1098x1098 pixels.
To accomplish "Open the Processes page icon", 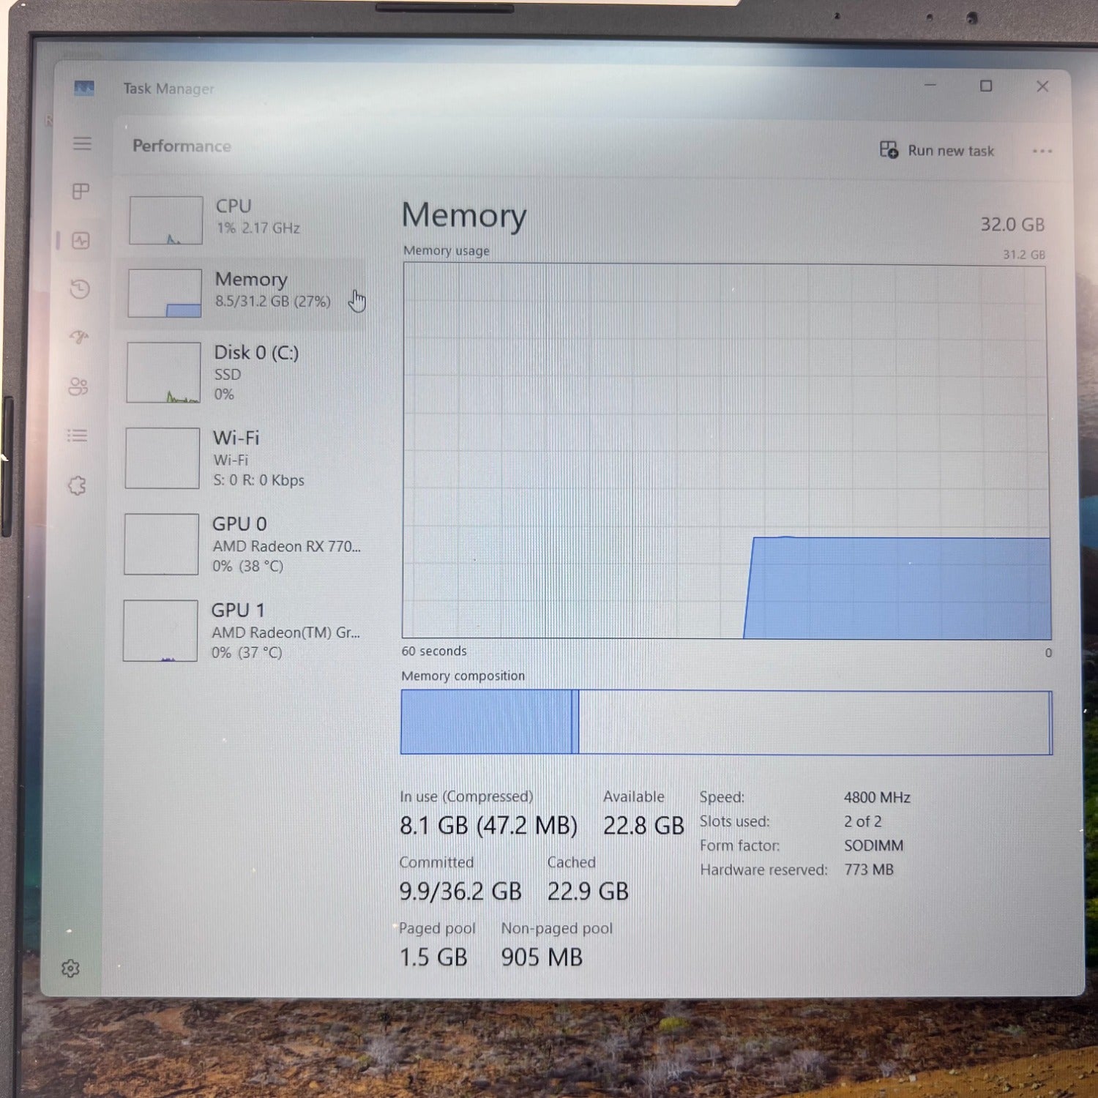I will (81, 192).
